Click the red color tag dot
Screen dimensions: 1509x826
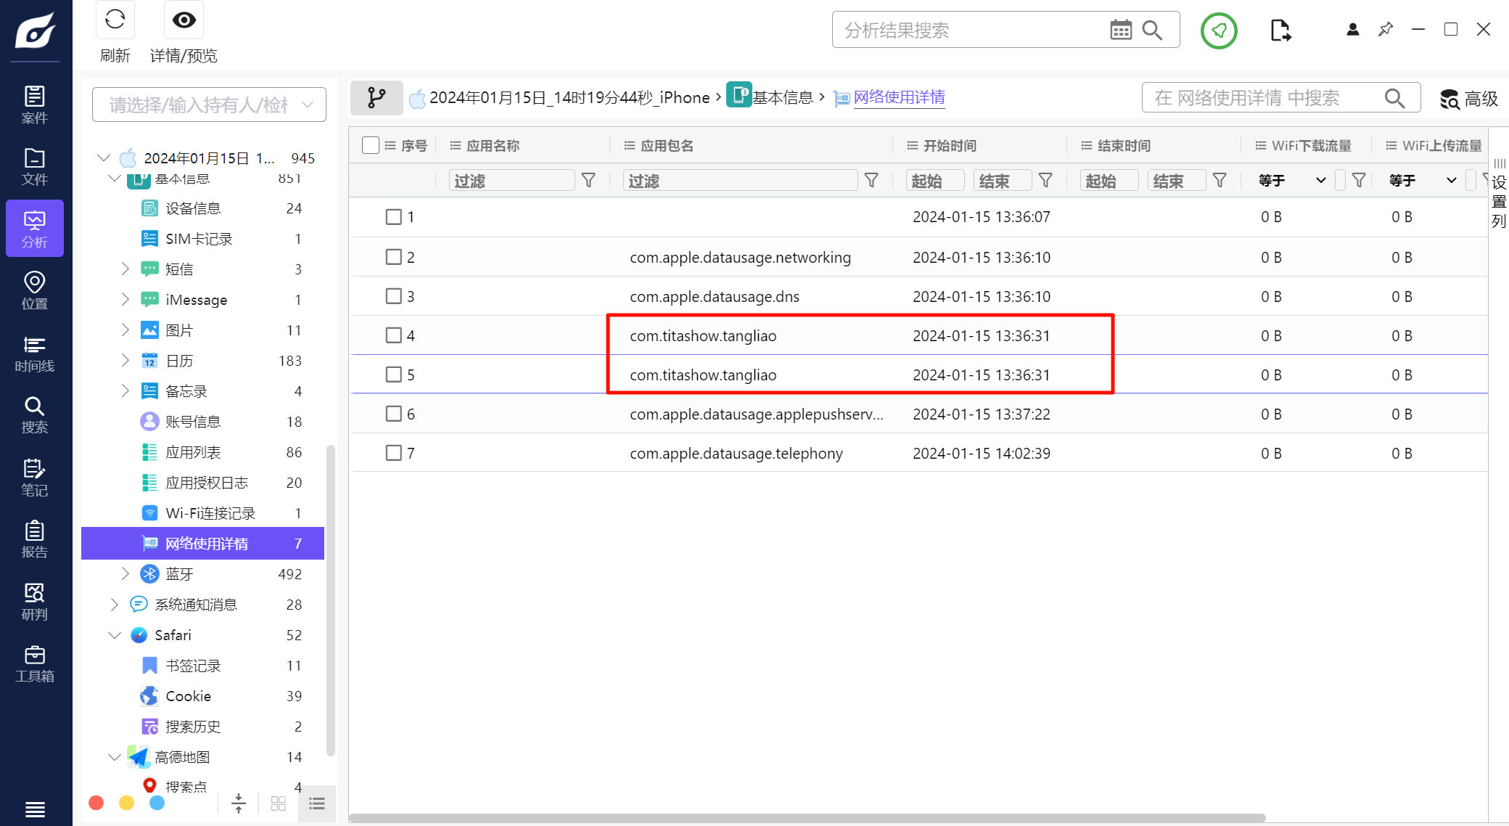96,803
